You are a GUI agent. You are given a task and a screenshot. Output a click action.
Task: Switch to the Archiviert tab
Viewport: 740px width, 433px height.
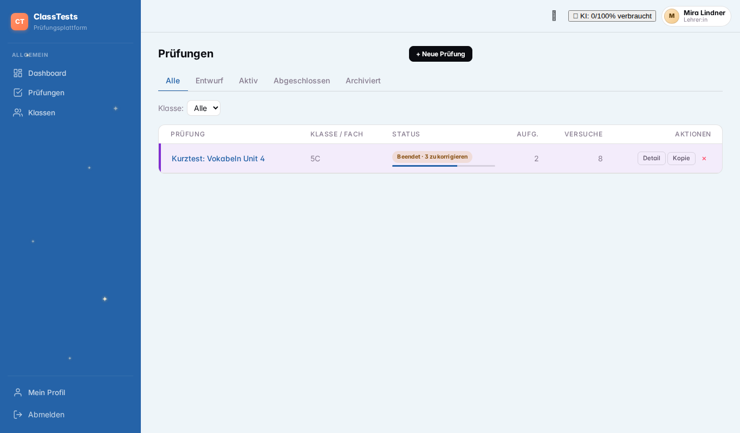coord(363,81)
